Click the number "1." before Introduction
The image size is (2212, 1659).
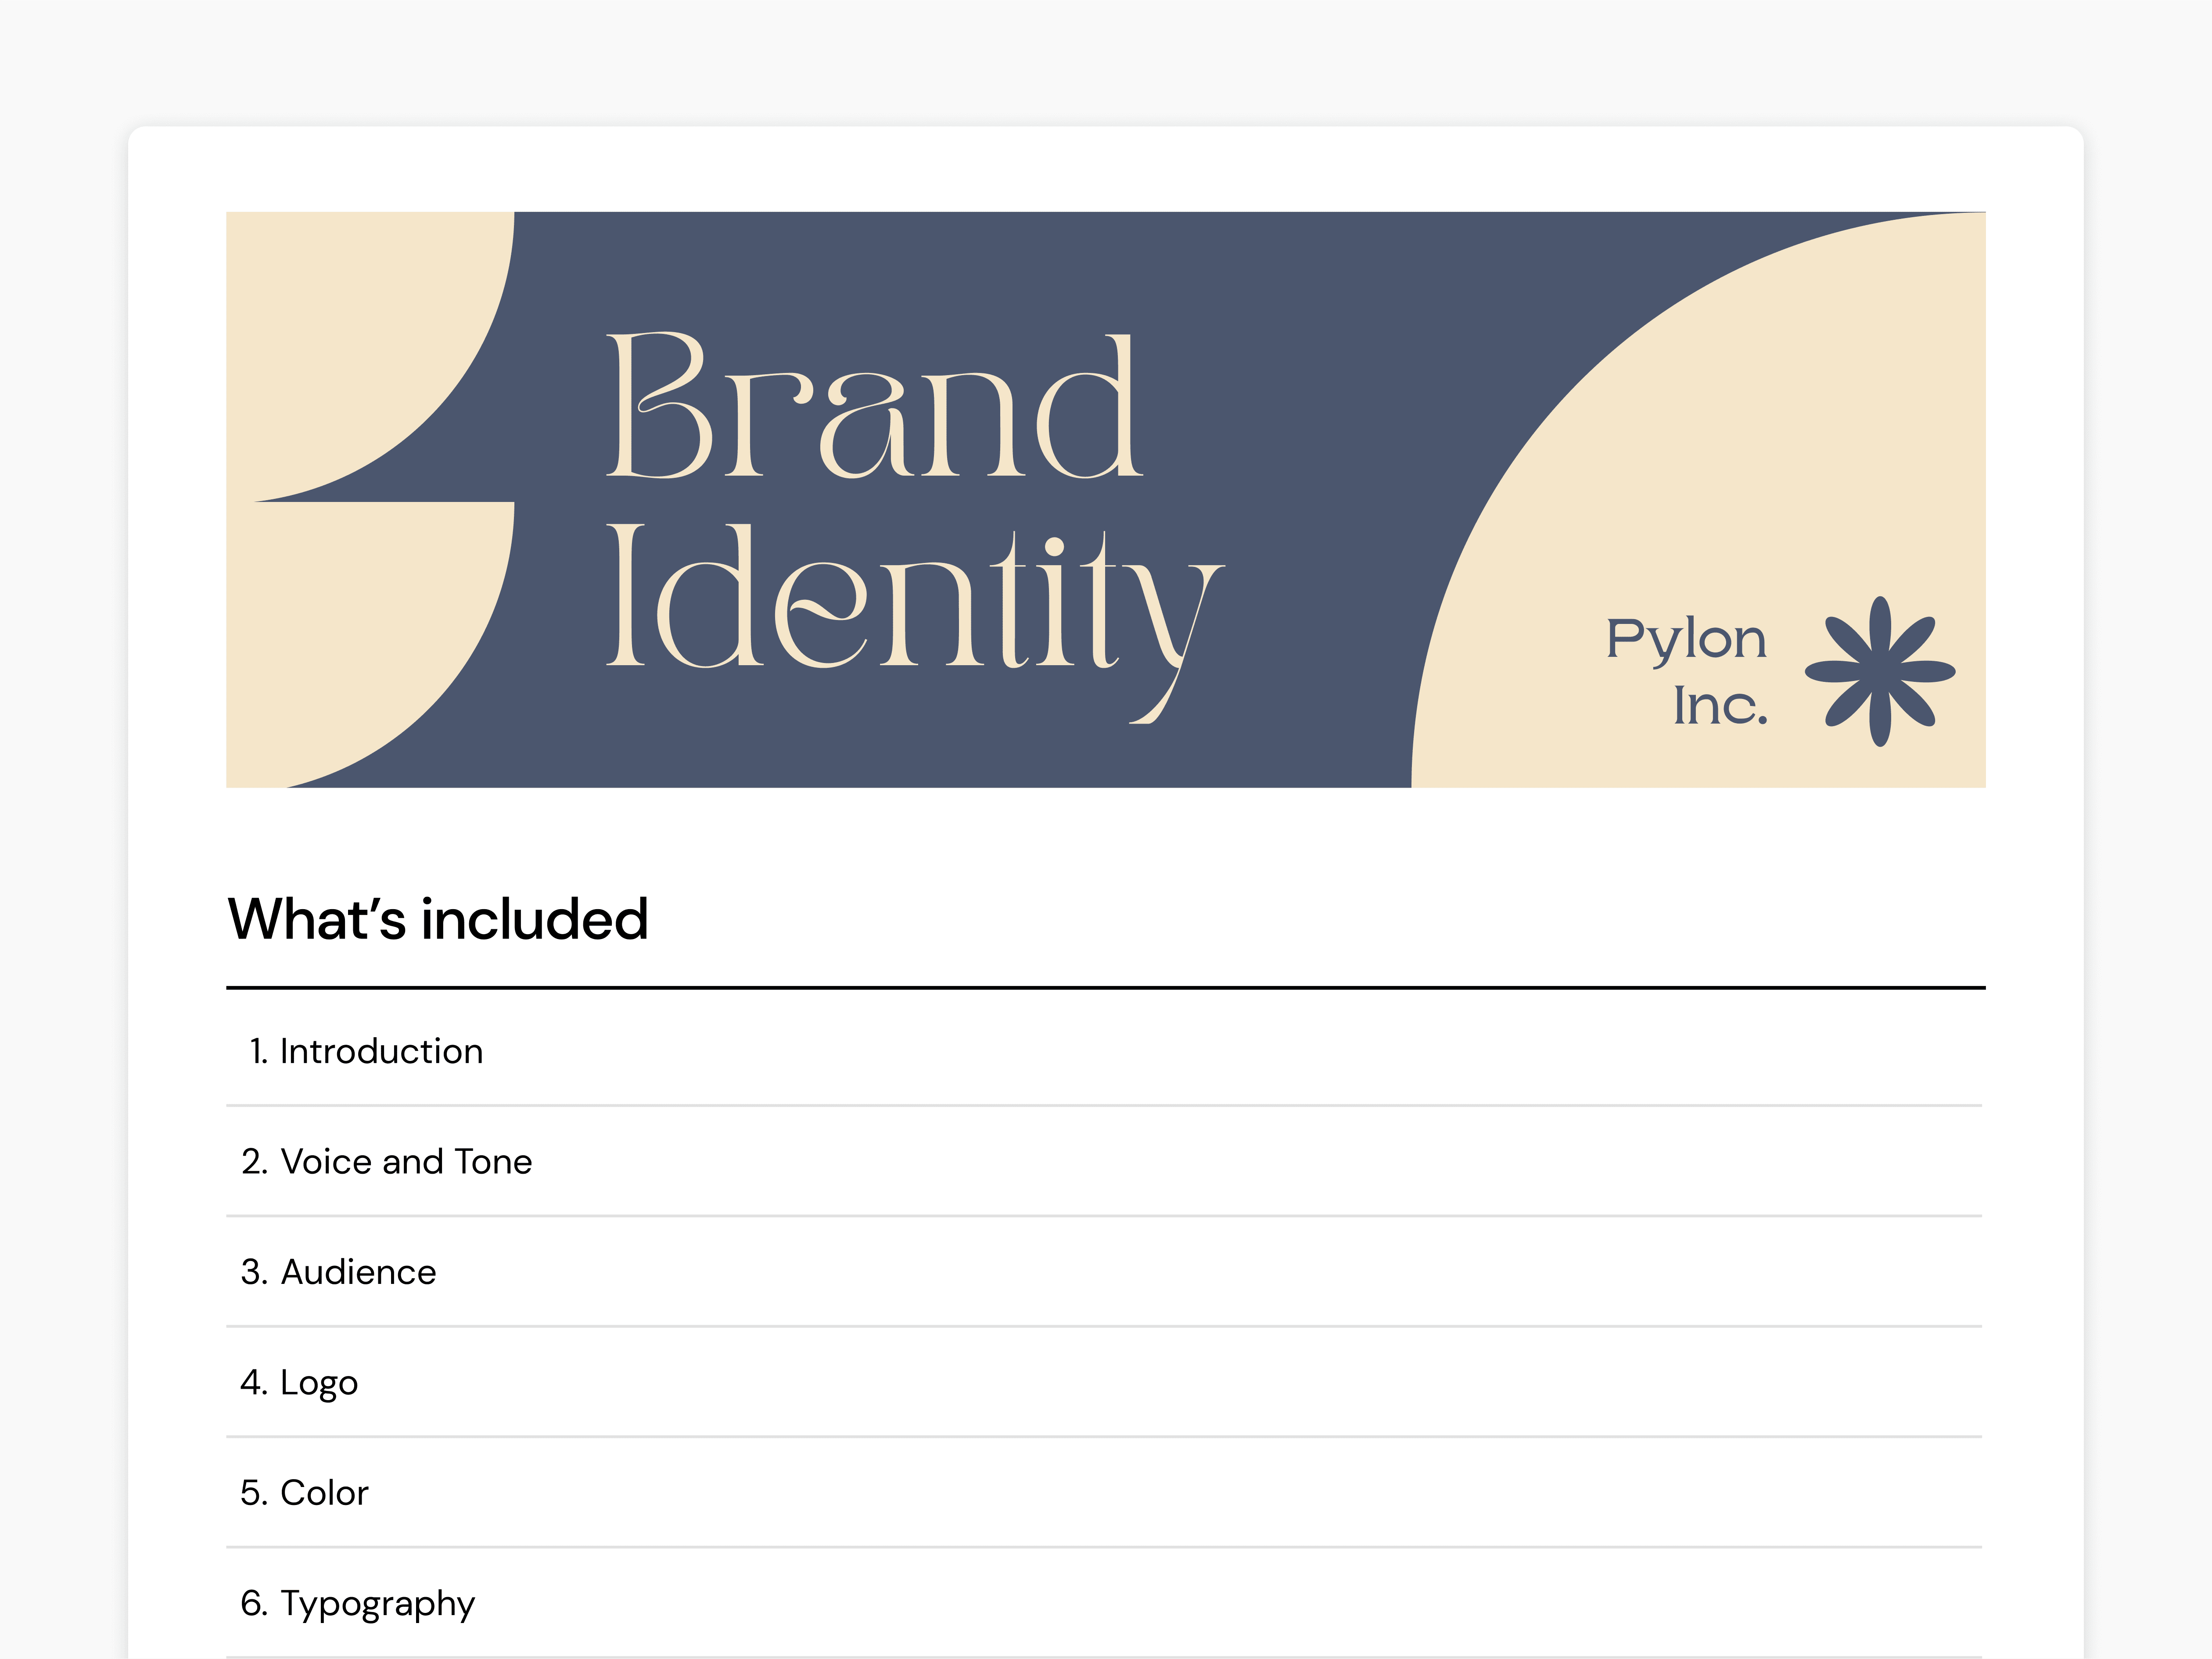click(x=258, y=1051)
